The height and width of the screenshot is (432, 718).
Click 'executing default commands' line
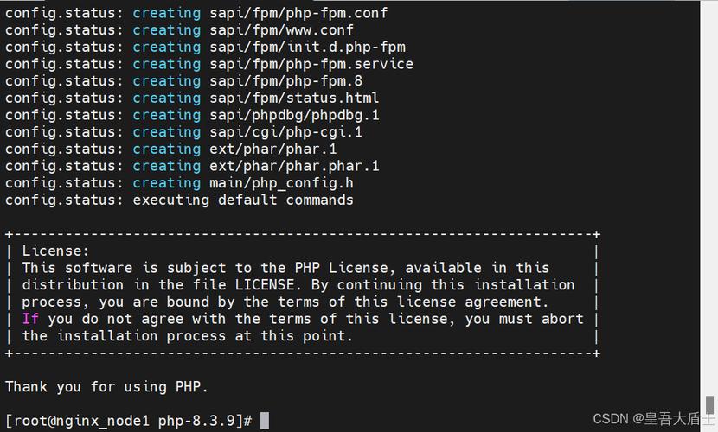[243, 200]
